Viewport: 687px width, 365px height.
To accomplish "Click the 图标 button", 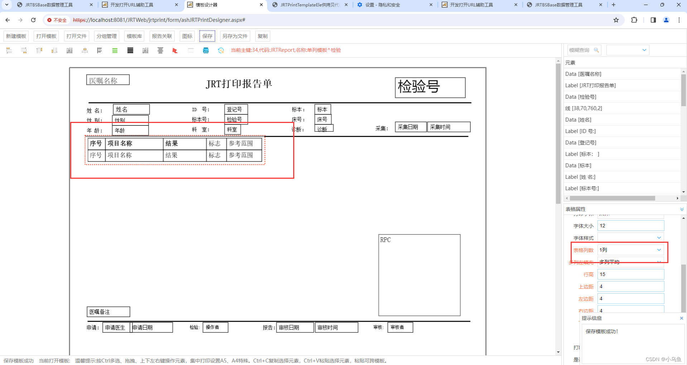I will [187, 36].
